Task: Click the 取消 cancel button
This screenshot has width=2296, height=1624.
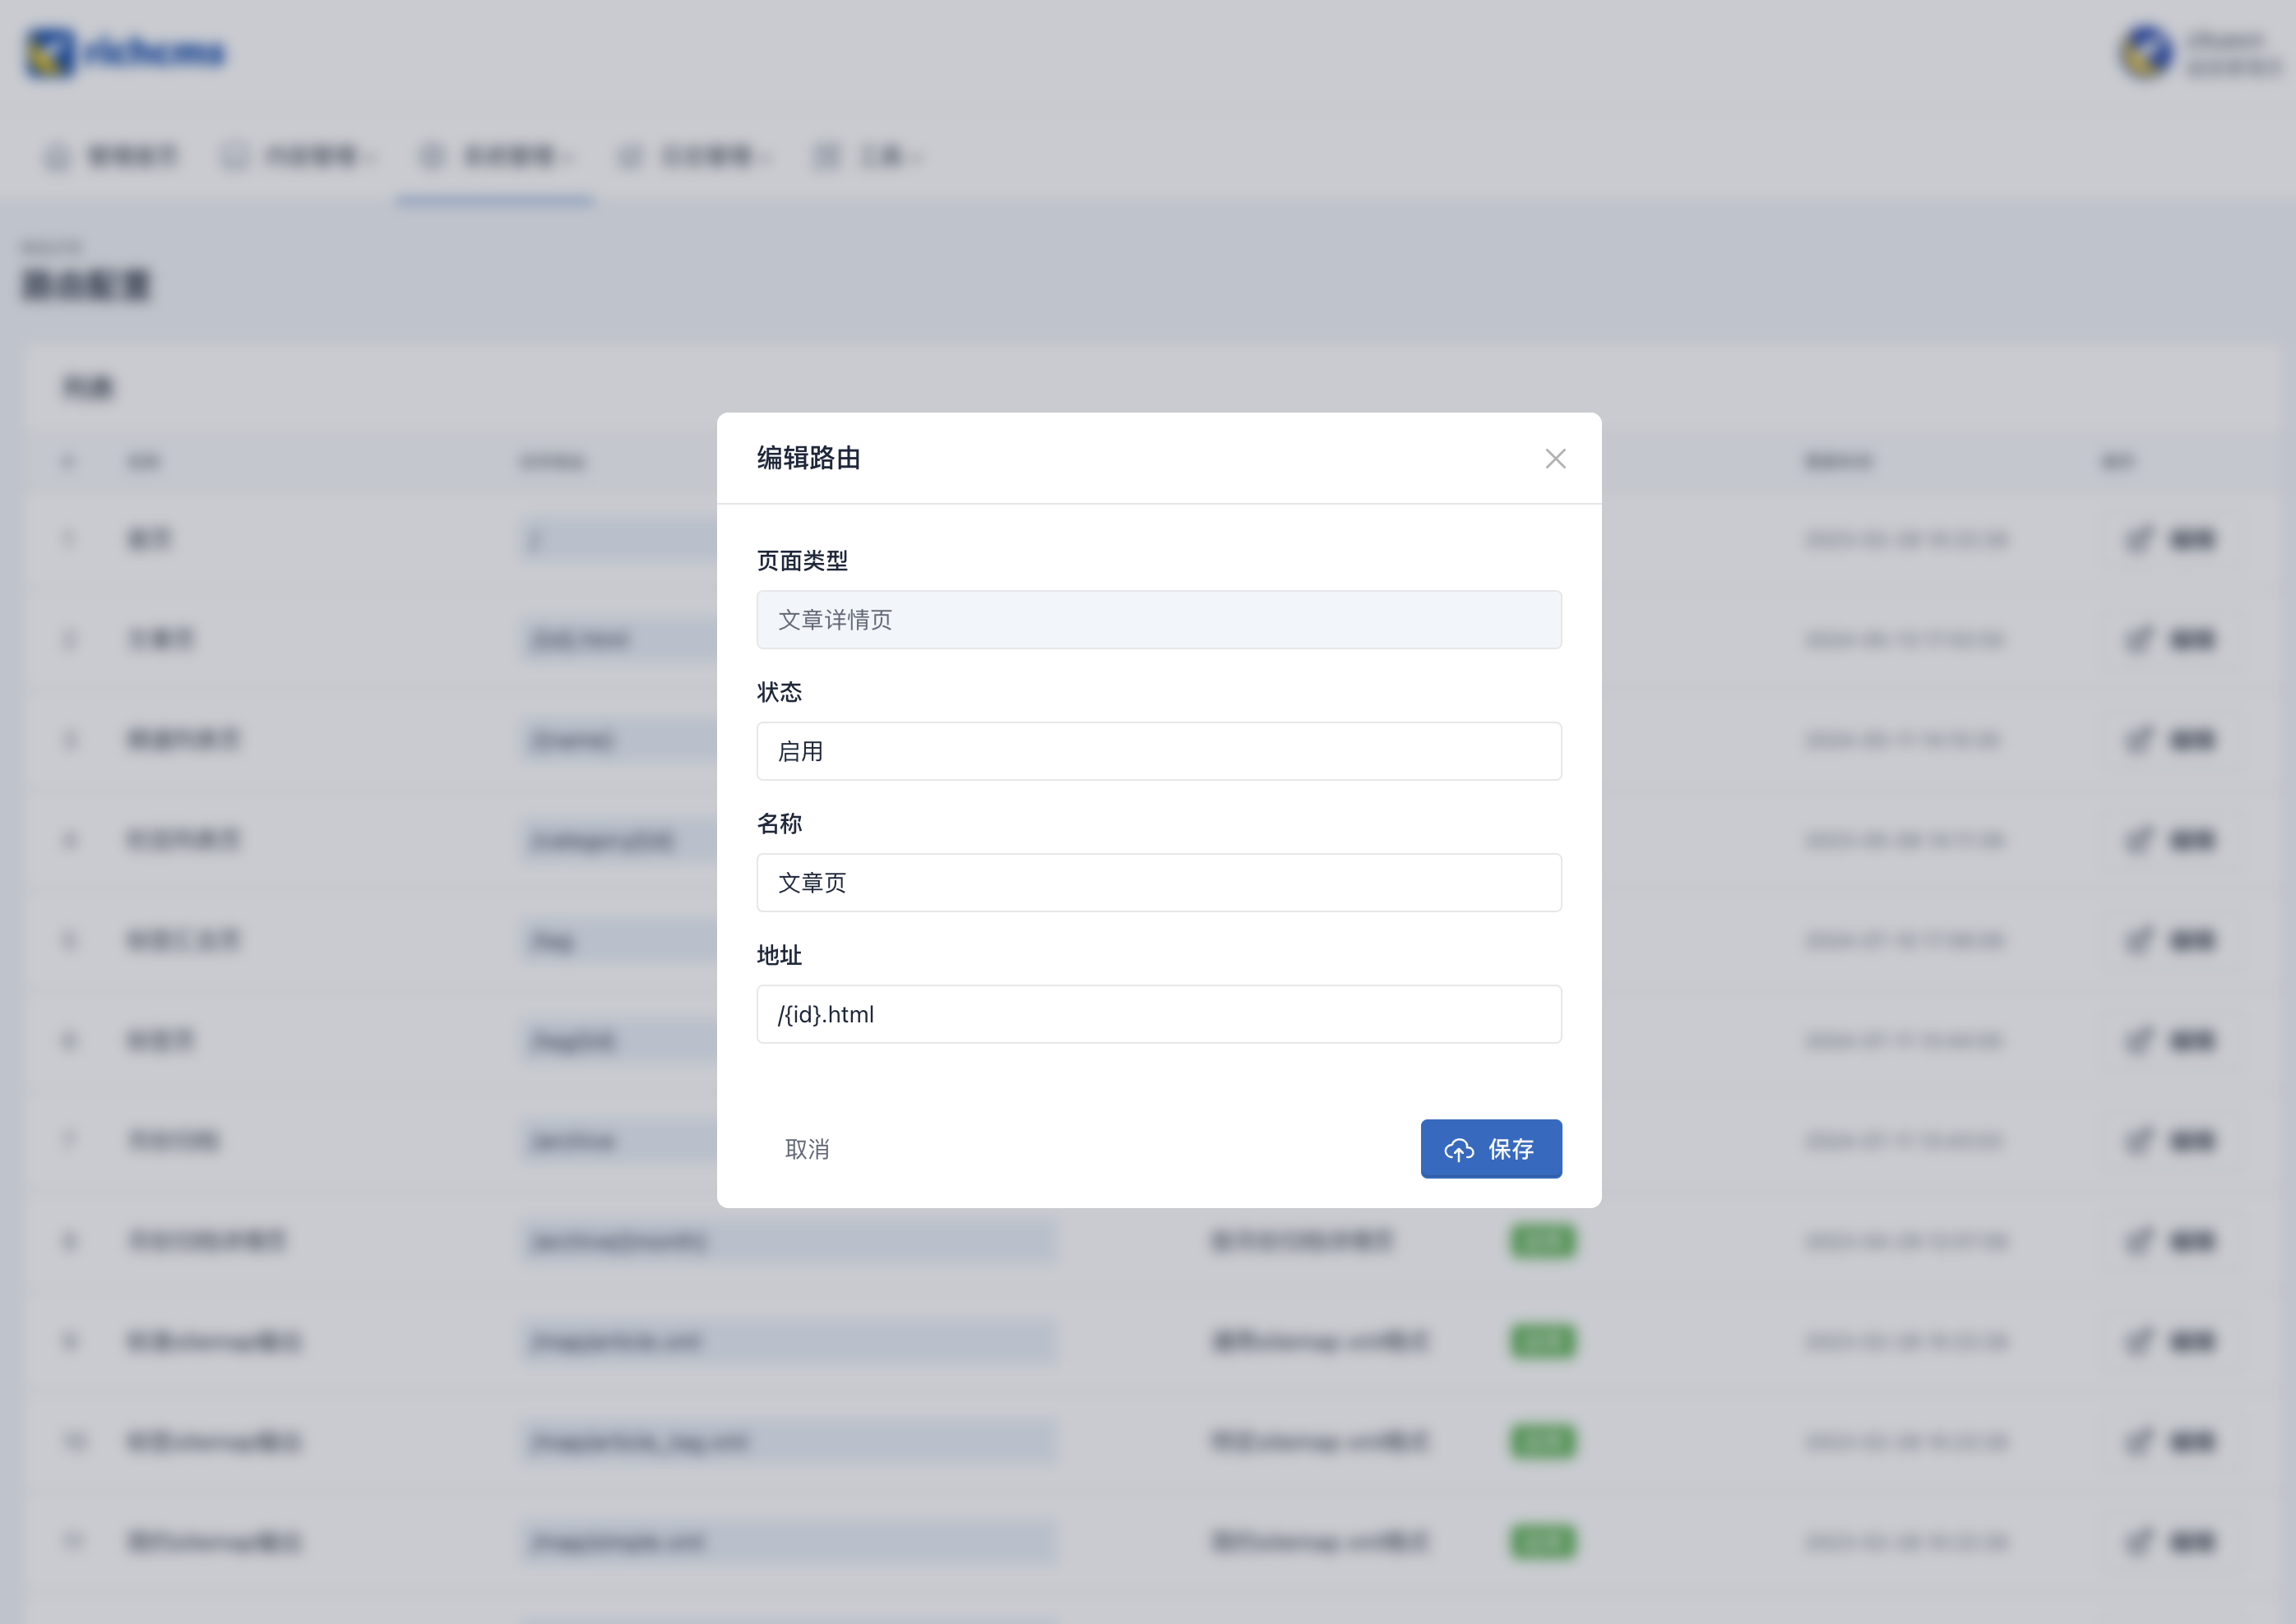Action: click(807, 1149)
